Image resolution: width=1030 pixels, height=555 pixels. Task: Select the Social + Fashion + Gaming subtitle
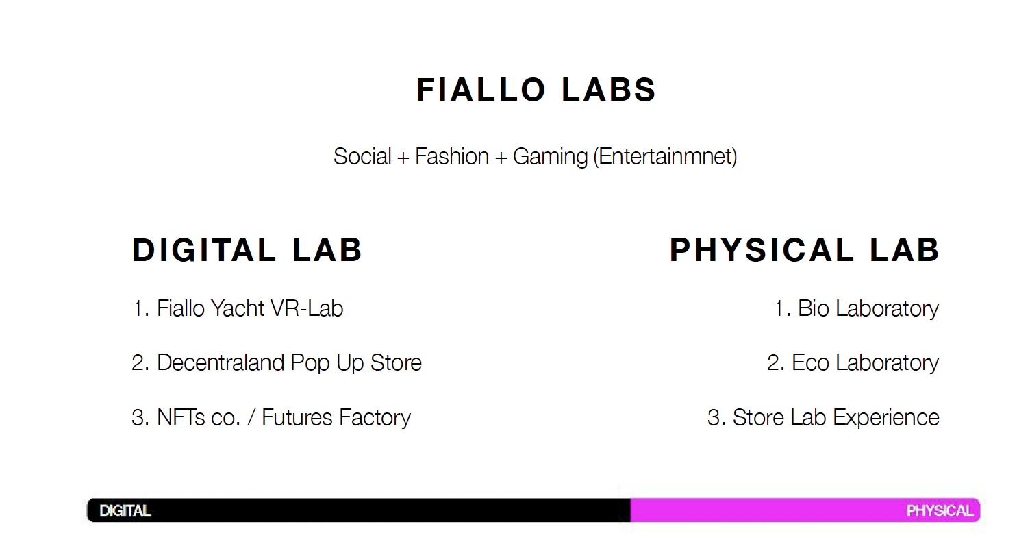(x=535, y=157)
